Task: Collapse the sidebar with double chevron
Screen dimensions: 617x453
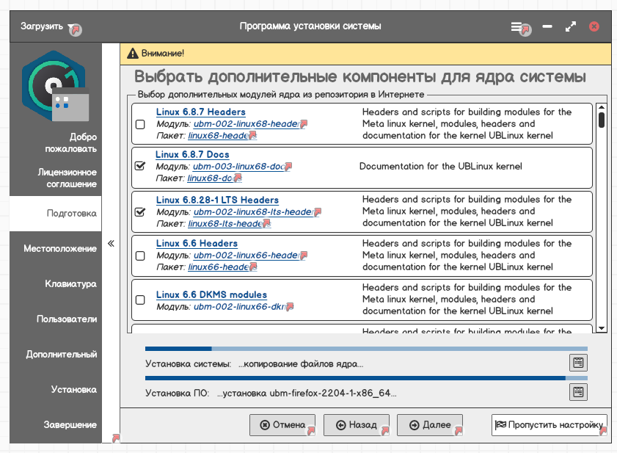Action: click(111, 244)
